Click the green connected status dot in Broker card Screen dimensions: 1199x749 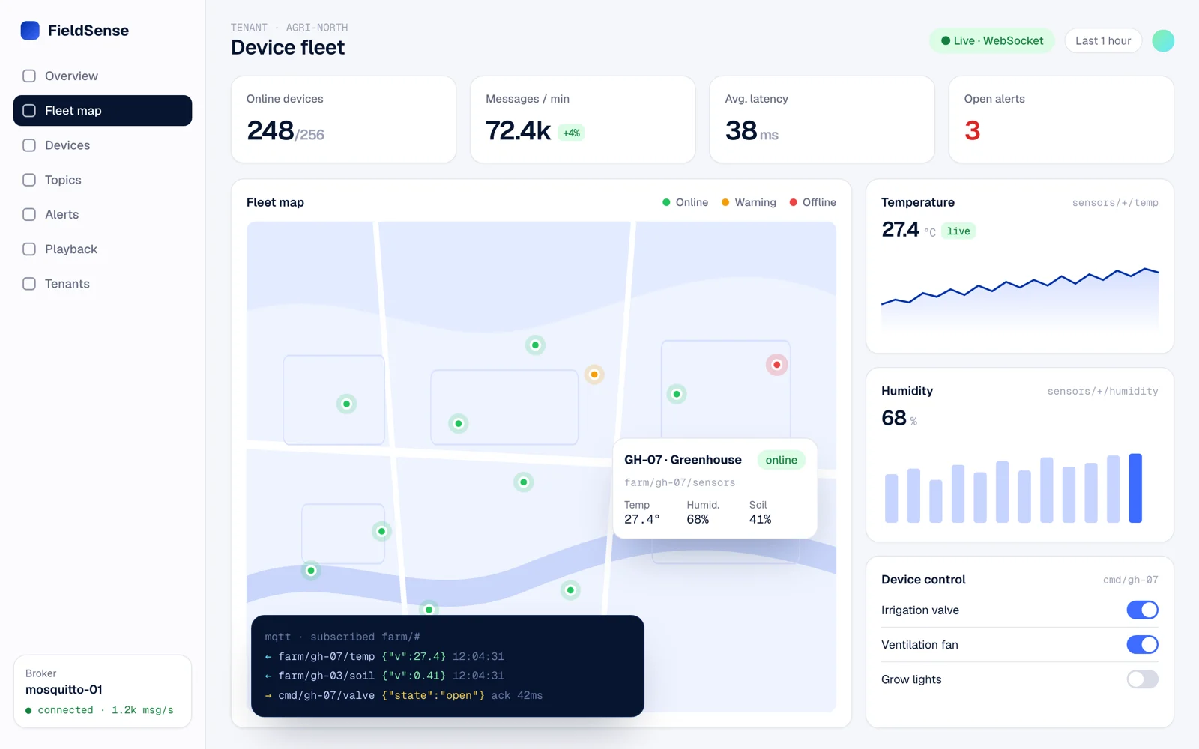[28, 711]
